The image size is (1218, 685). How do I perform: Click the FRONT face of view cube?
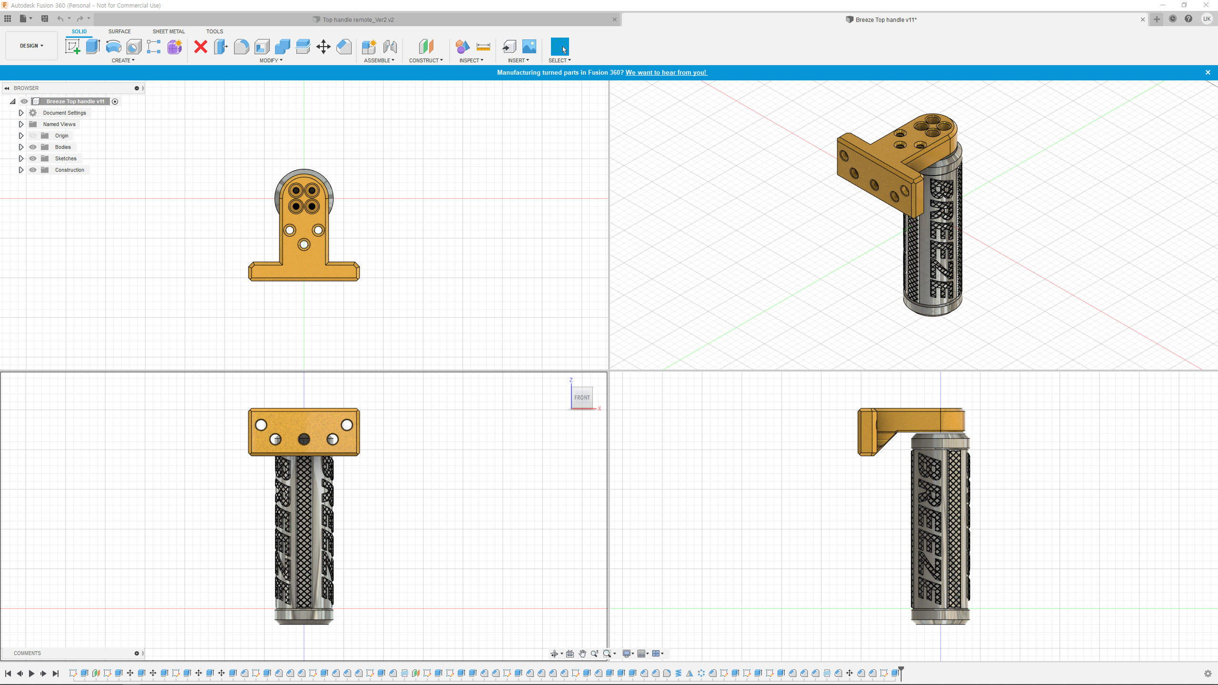pyautogui.click(x=582, y=397)
